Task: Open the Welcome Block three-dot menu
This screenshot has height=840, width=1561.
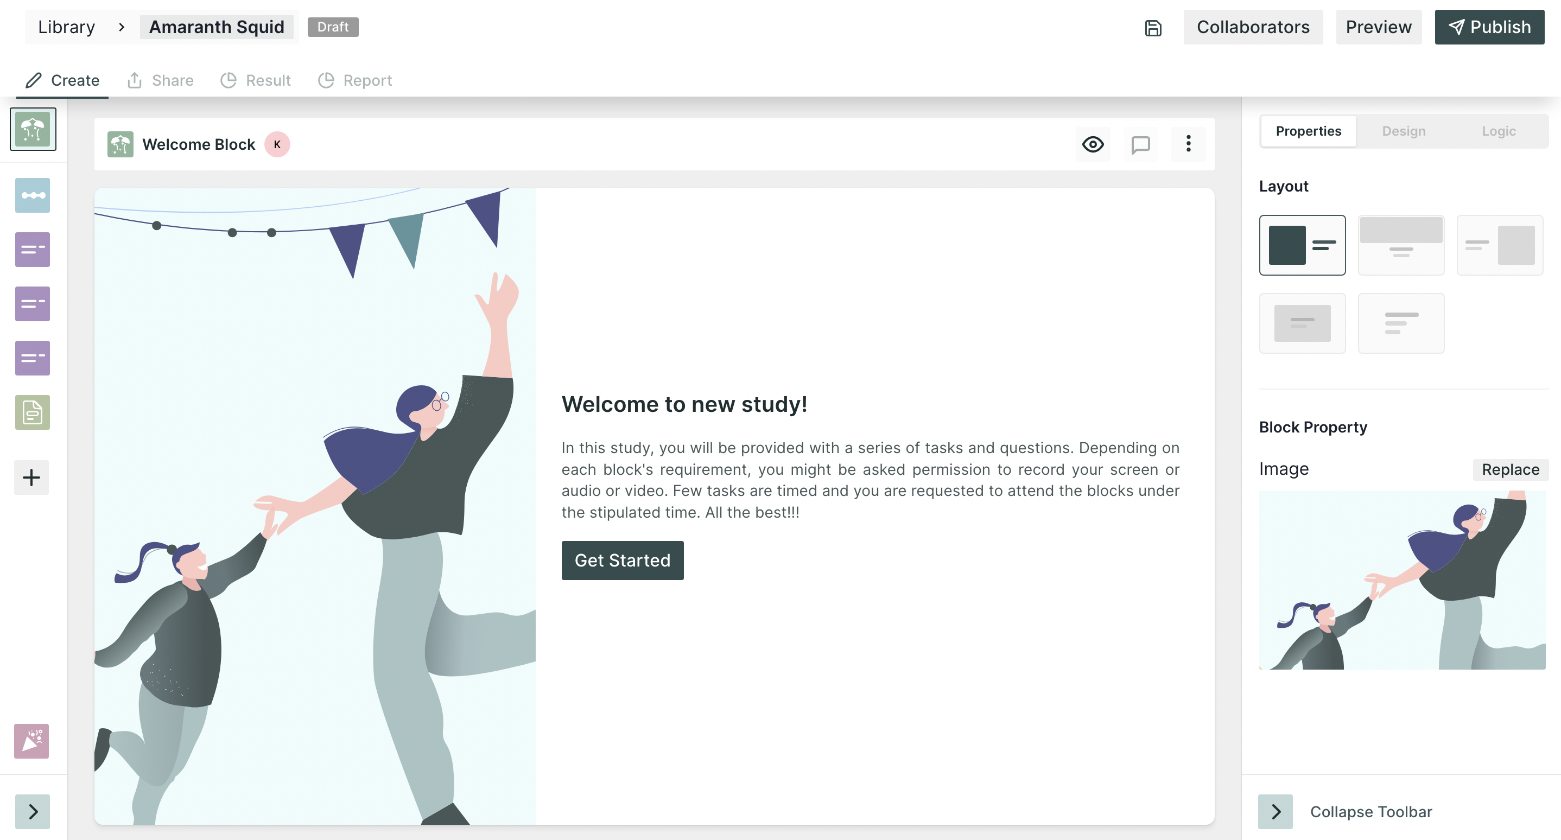Action: [x=1188, y=144]
